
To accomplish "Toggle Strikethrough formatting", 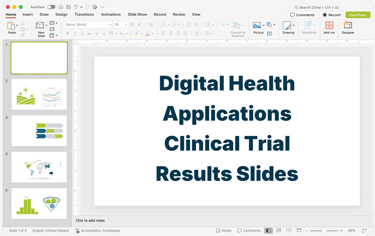I will point(89,34).
